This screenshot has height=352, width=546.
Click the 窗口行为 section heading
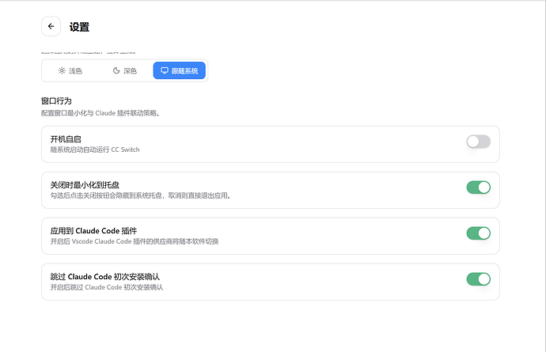pyautogui.click(x=56, y=101)
